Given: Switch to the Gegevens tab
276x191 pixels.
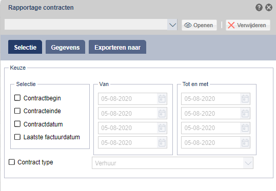Looking at the screenshot, I should coord(65,47).
